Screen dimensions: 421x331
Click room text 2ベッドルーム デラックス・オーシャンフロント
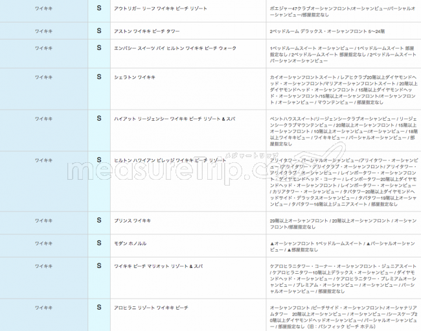click(327, 31)
